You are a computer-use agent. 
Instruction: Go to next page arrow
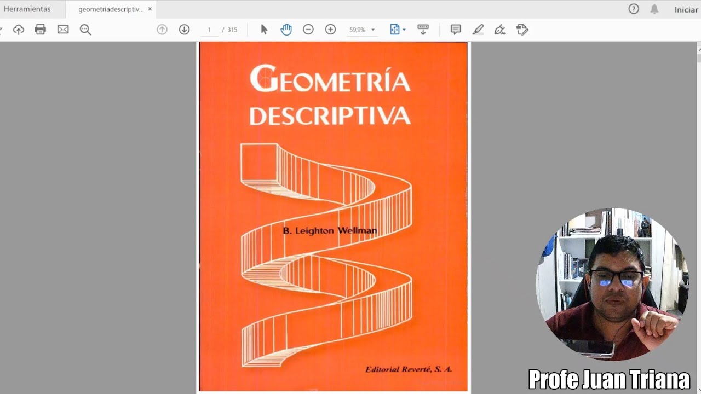tap(185, 30)
